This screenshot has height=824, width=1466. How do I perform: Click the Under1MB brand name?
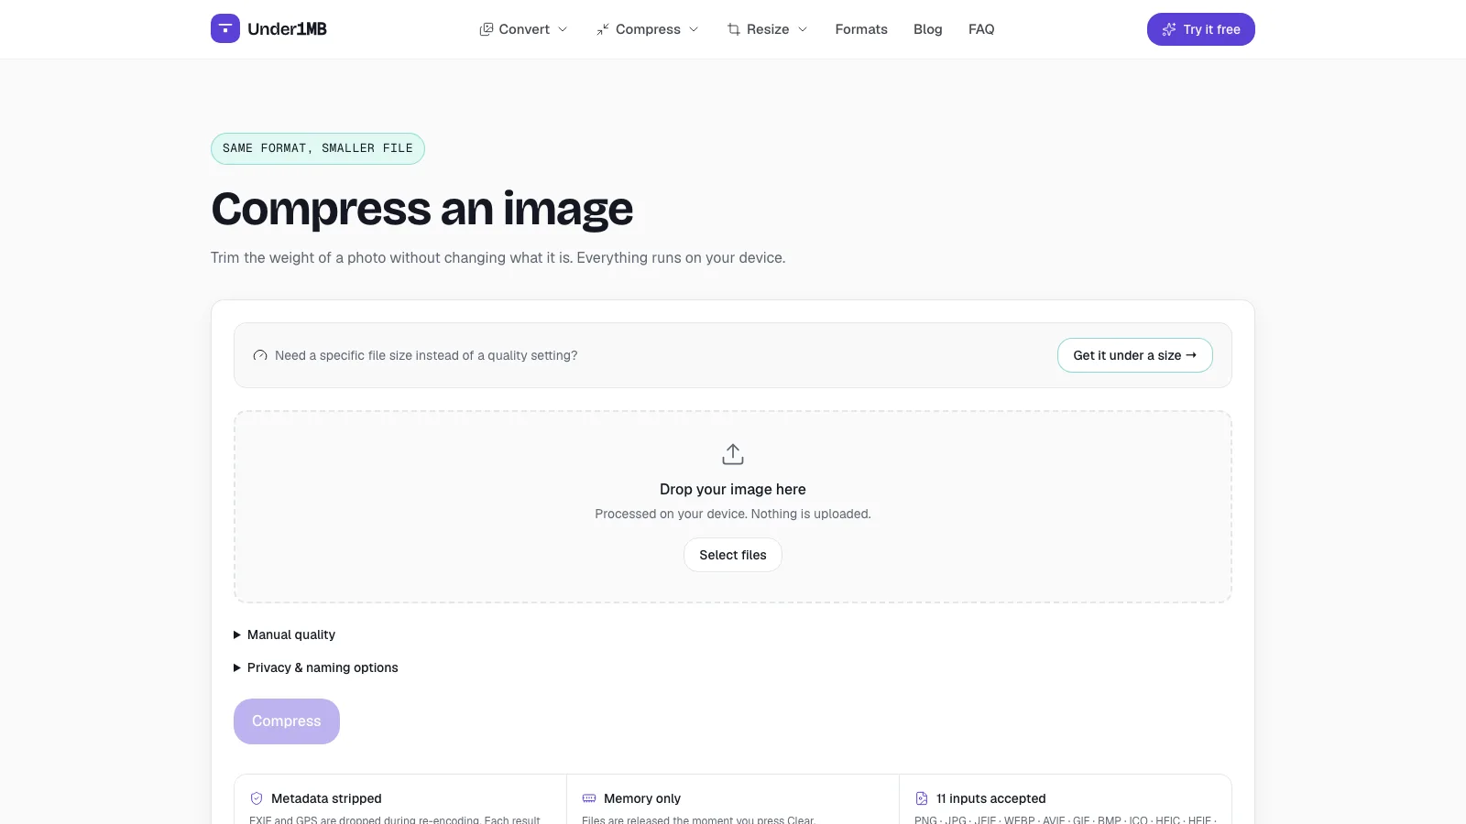click(x=287, y=29)
